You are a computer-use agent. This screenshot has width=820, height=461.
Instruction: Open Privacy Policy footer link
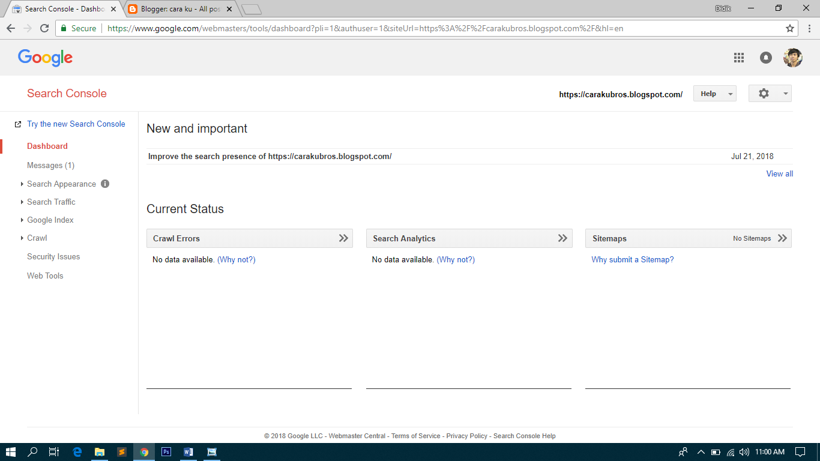pyautogui.click(x=467, y=436)
